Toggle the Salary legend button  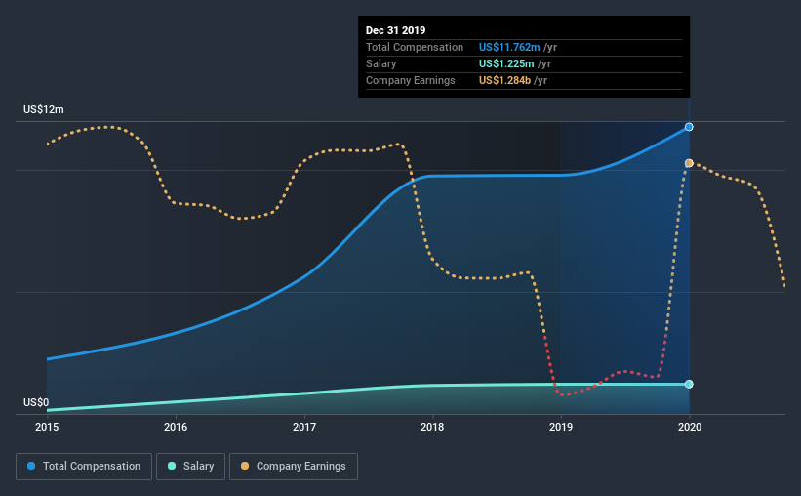pos(190,467)
